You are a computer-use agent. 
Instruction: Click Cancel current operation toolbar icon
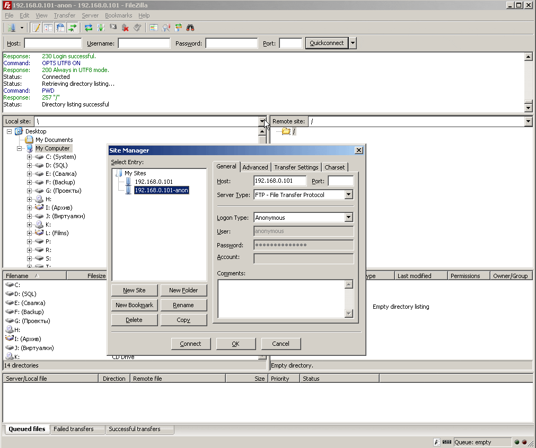tap(113, 28)
